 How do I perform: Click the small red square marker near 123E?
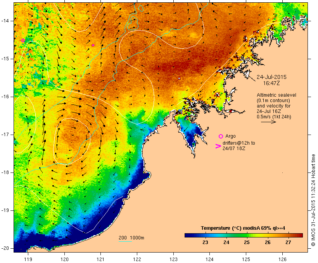[x=179, y=79]
